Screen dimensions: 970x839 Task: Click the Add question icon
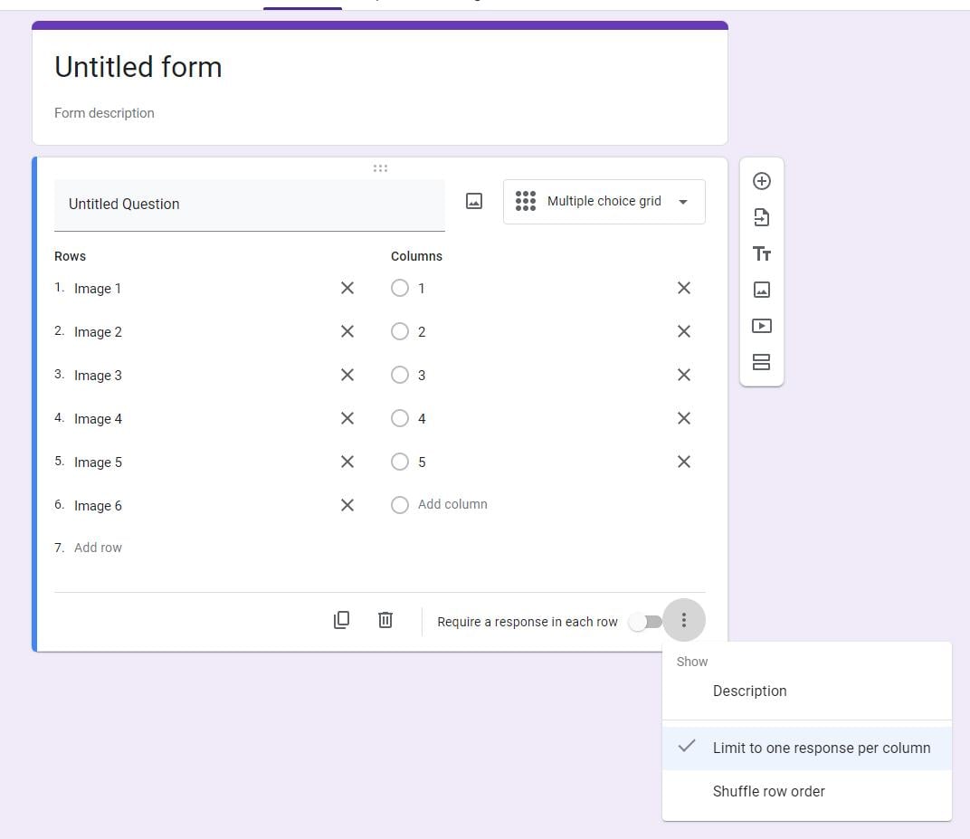pos(762,181)
